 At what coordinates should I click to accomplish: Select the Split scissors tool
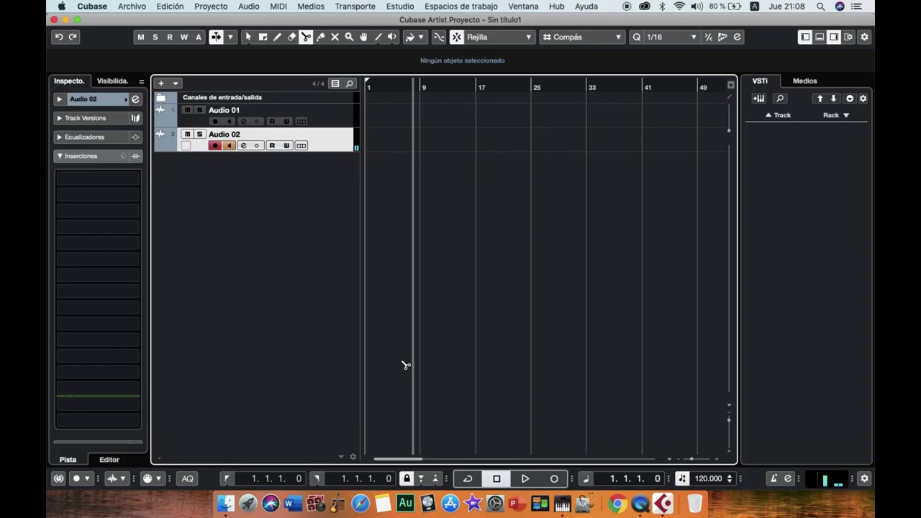pos(306,37)
